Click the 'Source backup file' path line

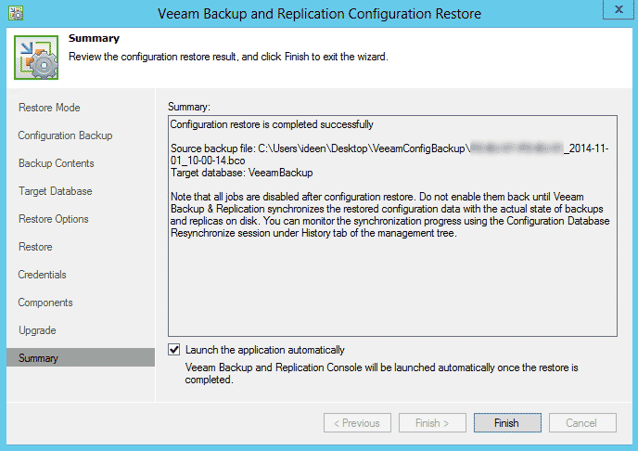click(x=389, y=154)
